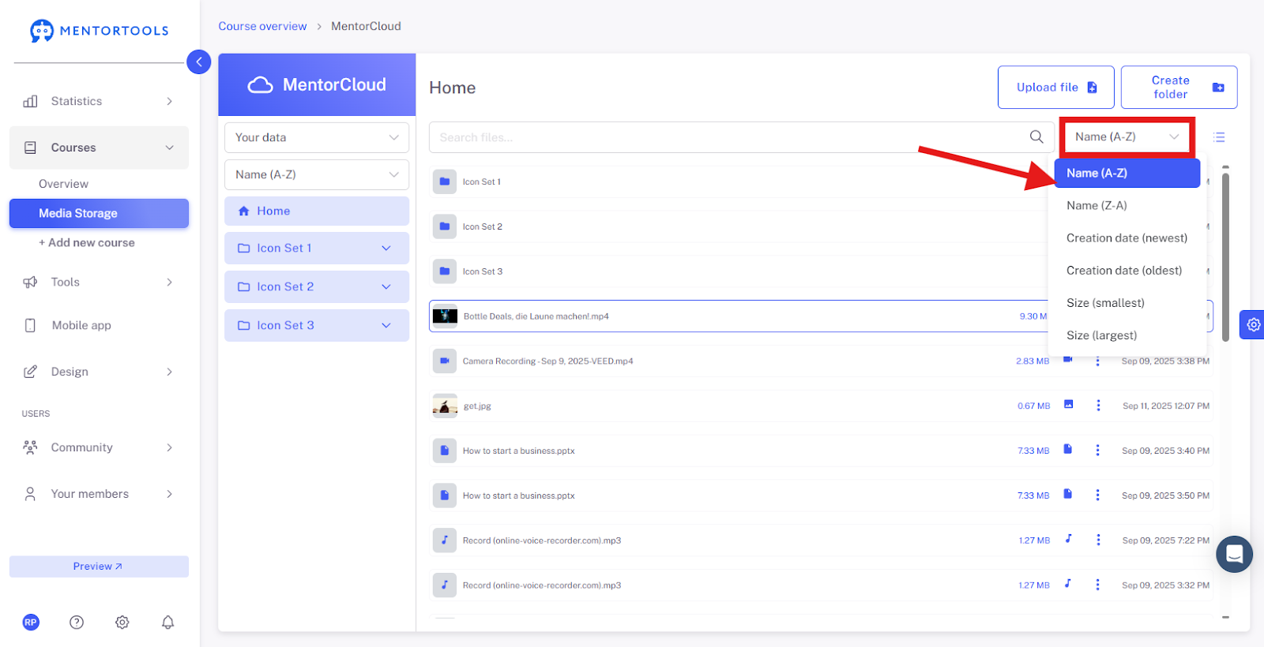Expand the Statistics chevron arrow
The width and height of the screenshot is (1264, 647).
169,101
